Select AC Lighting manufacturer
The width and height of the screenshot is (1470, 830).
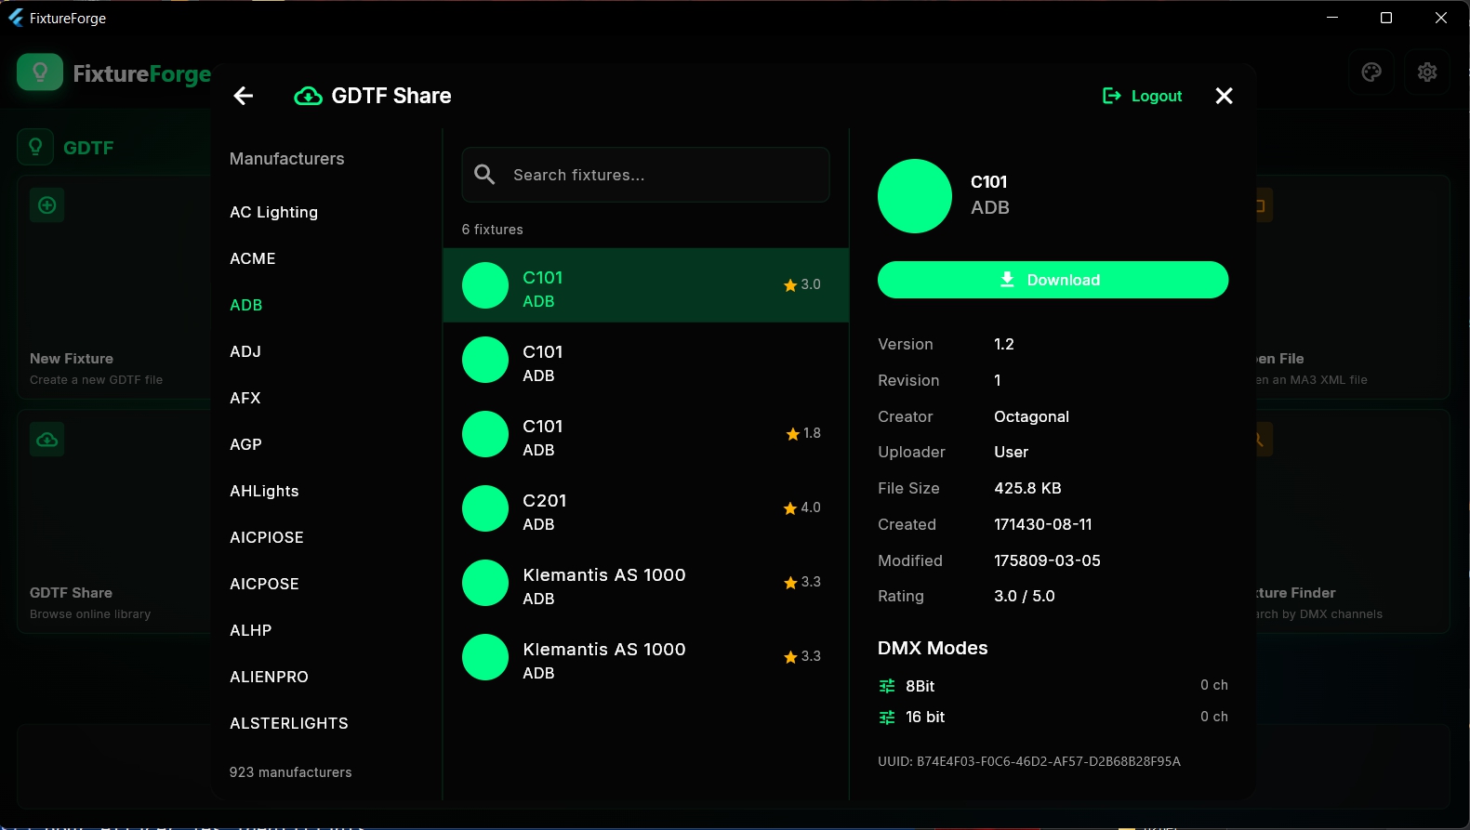pos(273,212)
